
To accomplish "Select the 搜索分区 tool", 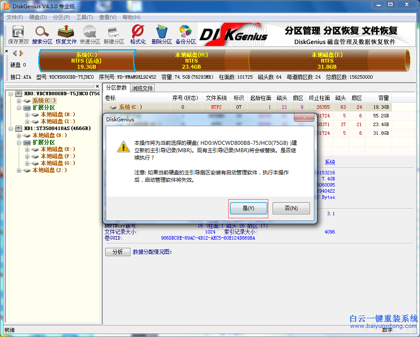I will click(42, 34).
